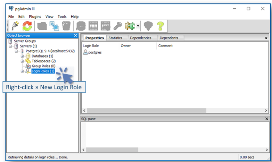272x162 pixels.
Task: Open the File menu
Action: [x=11, y=17]
